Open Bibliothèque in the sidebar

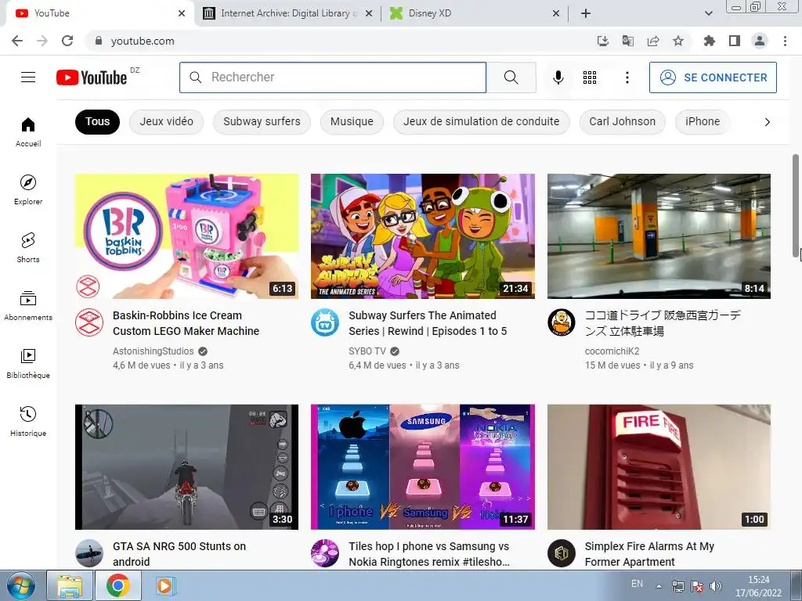click(x=28, y=363)
